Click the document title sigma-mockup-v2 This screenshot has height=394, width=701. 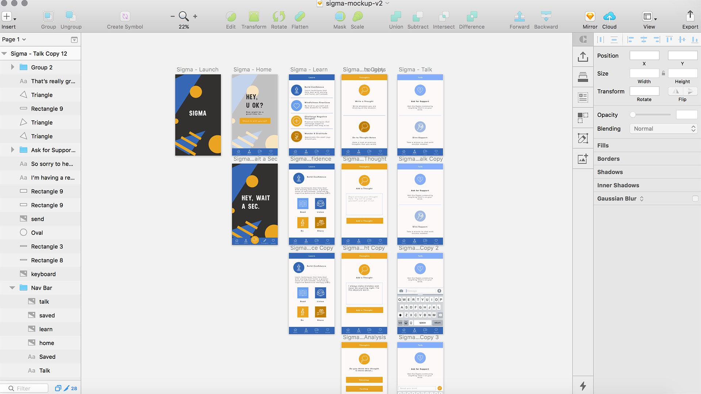click(x=354, y=4)
